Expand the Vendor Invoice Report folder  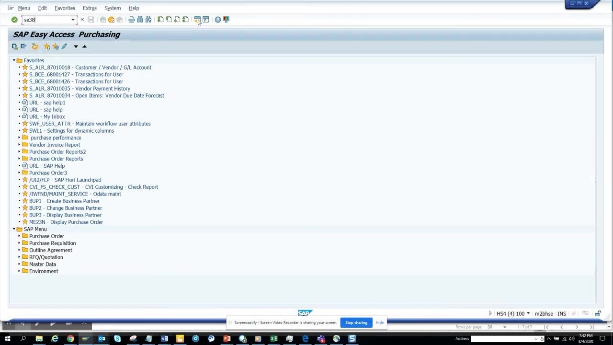(19, 145)
